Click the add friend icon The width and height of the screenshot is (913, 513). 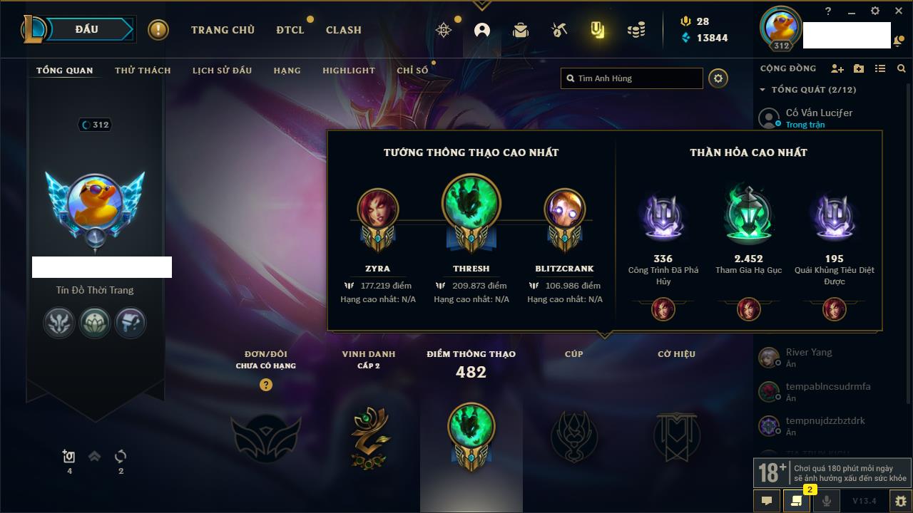coord(837,68)
